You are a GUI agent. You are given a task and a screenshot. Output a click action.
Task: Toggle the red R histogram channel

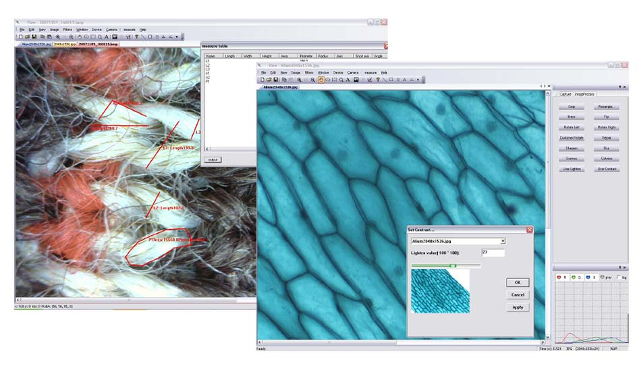tap(561, 278)
